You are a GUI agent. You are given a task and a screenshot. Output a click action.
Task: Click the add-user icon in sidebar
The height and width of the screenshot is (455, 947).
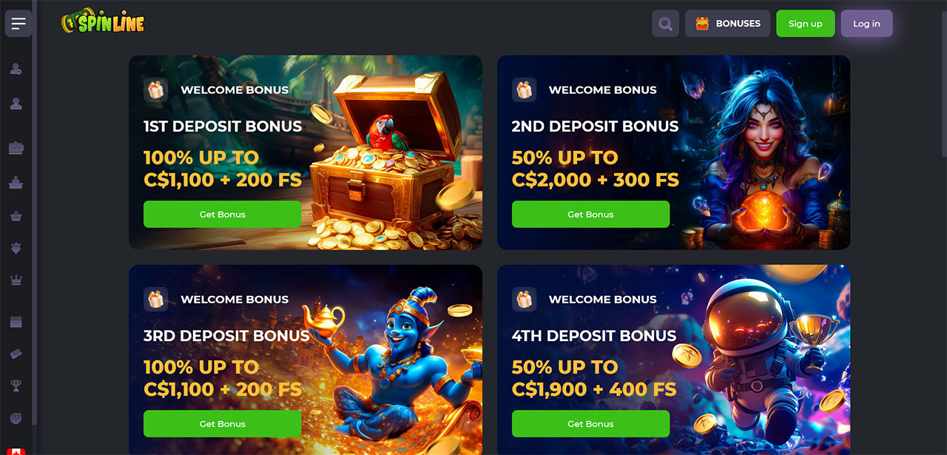[16, 69]
